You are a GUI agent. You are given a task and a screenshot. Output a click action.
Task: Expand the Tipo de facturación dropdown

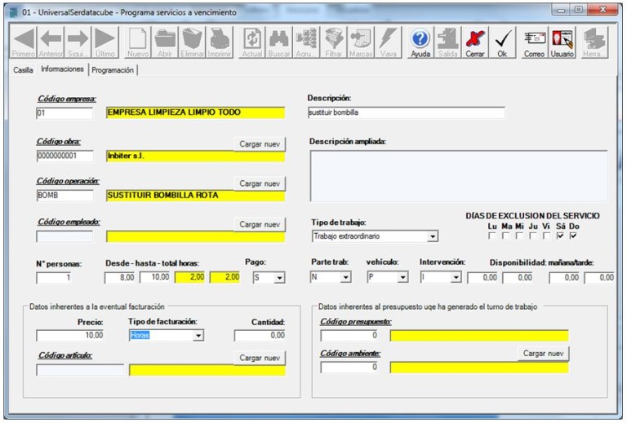(198, 336)
